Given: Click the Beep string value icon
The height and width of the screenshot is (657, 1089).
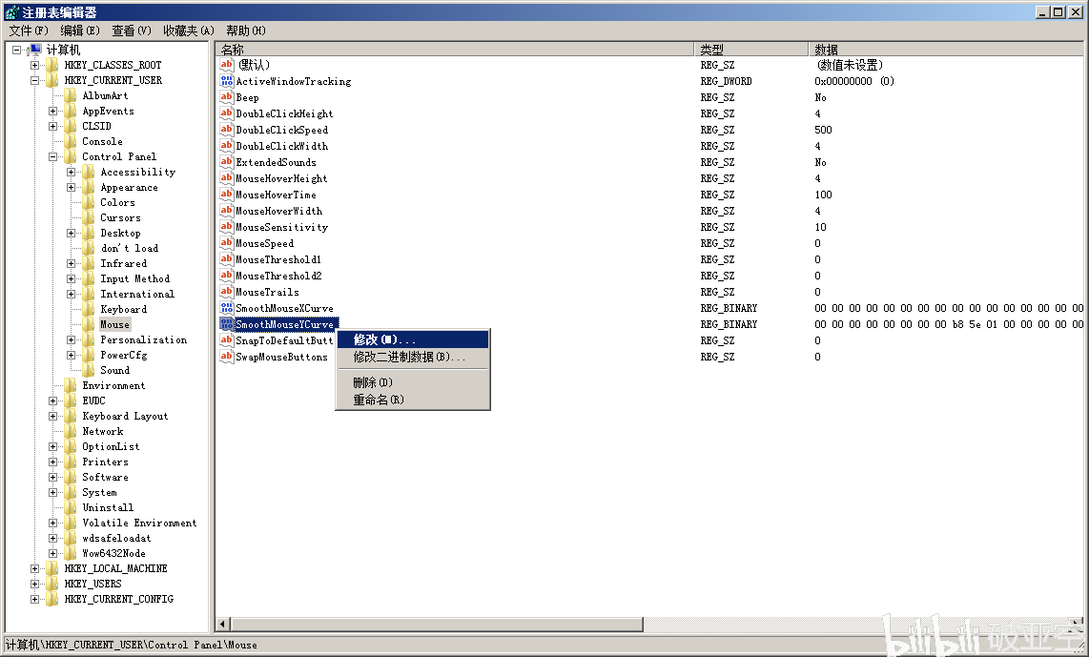Looking at the screenshot, I should [x=226, y=97].
